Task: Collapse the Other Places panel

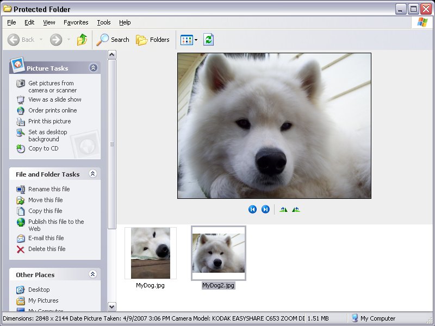Action: tap(93, 274)
